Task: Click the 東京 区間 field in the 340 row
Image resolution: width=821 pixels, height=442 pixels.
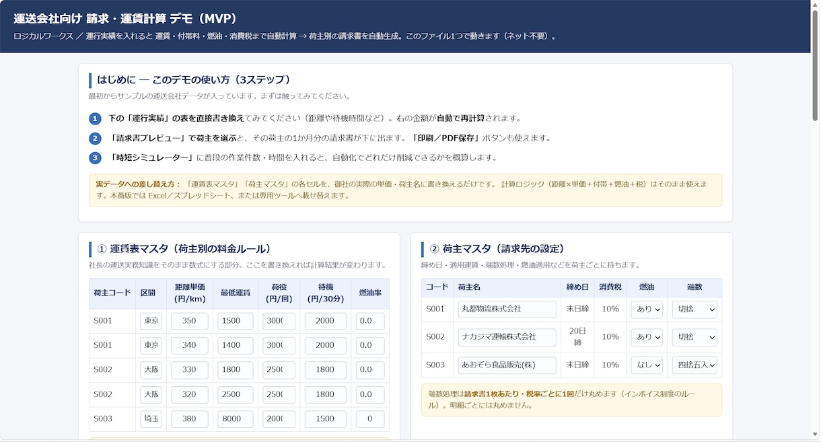Action: tap(151, 346)
